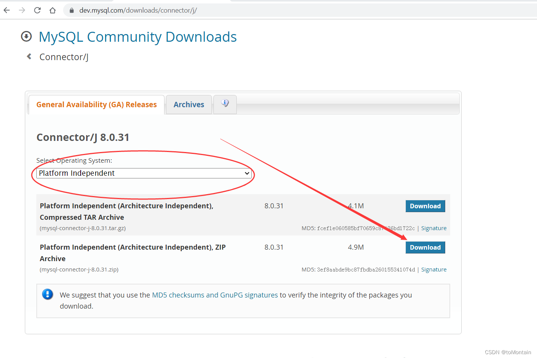
Task: Open MD5 checksums and GnuPG signatures link
Action: (215, 295)
